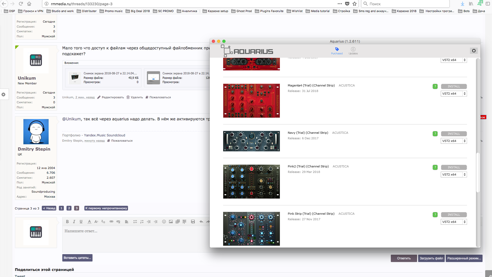Screen dimensions: 492x277
Task: Click the help icon for Pink Strip
Action: (x=435, y=215)
